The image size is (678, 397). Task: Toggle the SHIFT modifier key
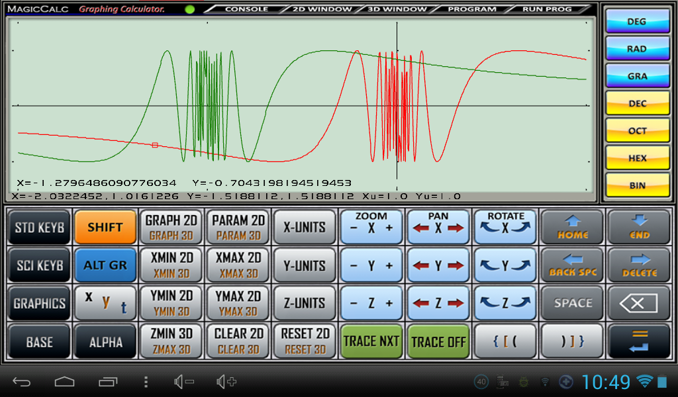(105, 227)
